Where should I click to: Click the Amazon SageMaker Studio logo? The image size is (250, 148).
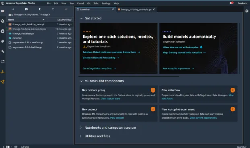[x=2, y=3]
